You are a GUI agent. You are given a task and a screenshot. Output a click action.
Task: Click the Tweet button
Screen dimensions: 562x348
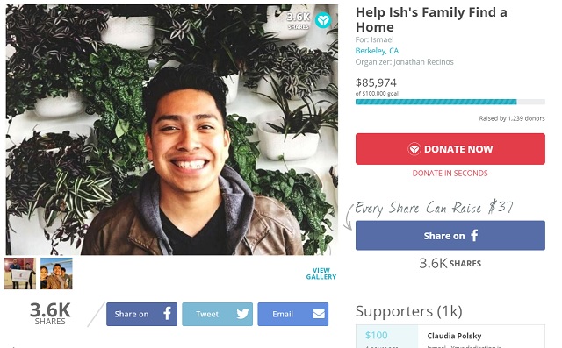(x=217, y=314)
